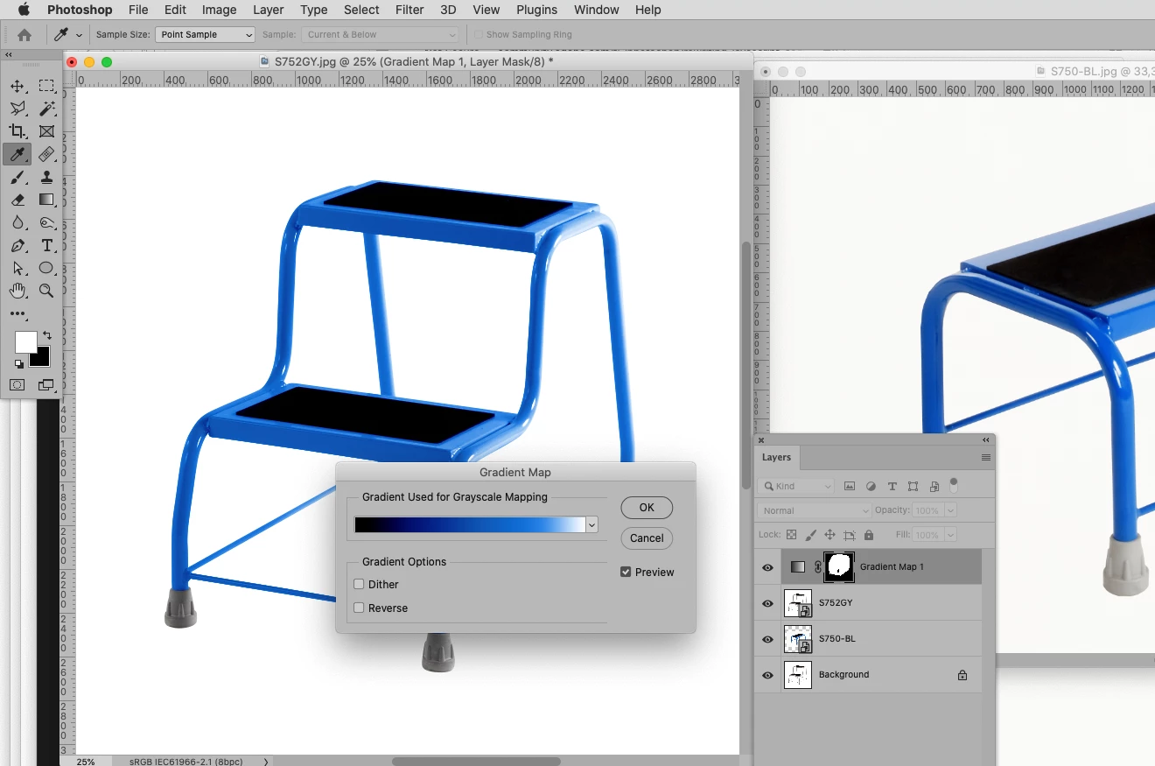Enable the Reverse checkbox
This screenshot has width=1155, height=766.
(x=359, y=608)
